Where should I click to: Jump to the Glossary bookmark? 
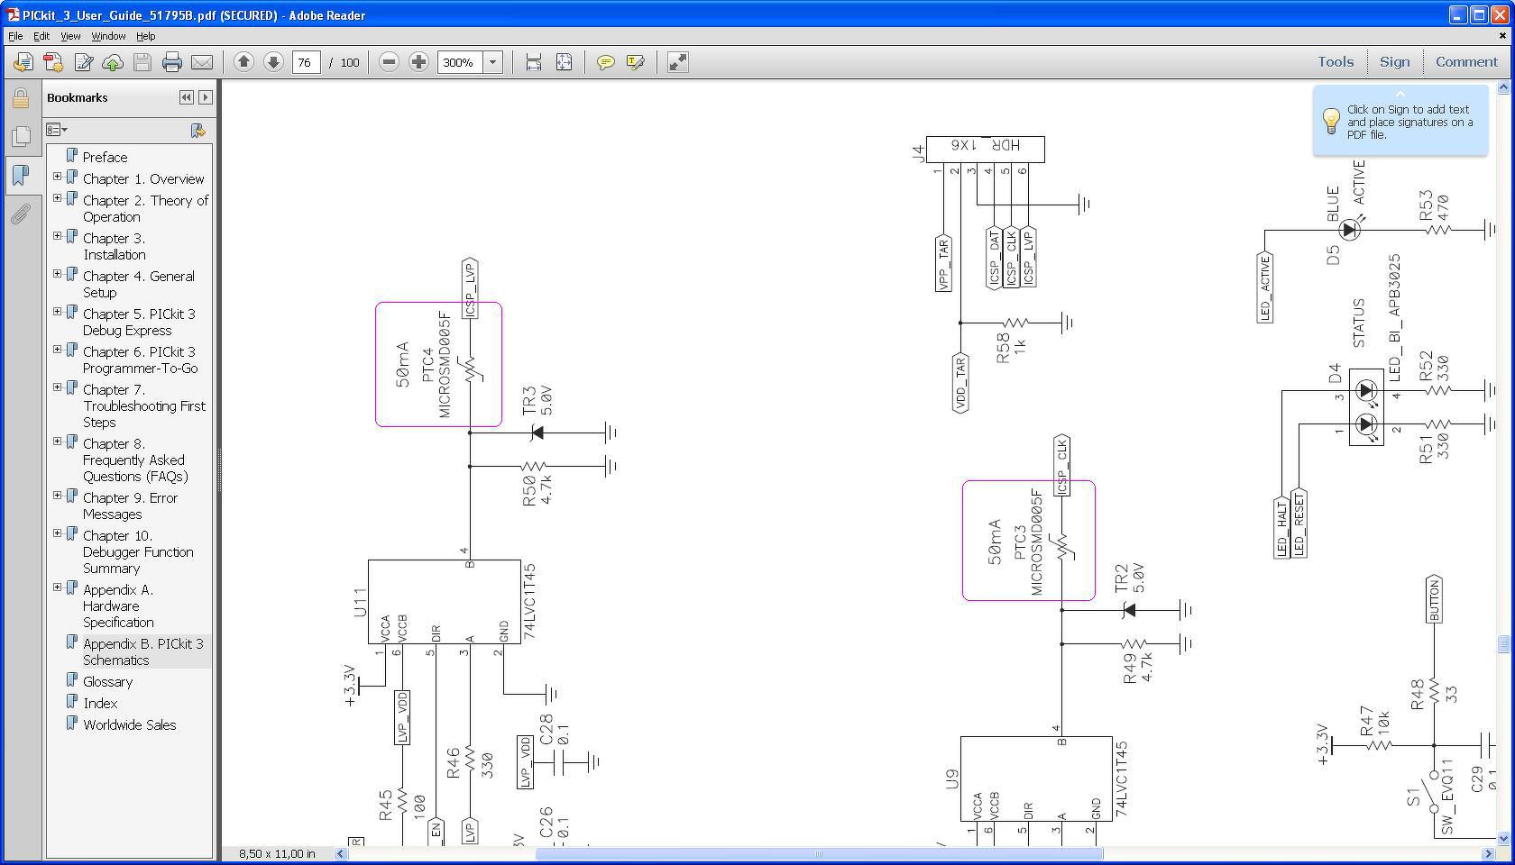[107, 682]
